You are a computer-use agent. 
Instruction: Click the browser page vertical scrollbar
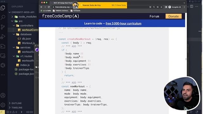(186, 59)
